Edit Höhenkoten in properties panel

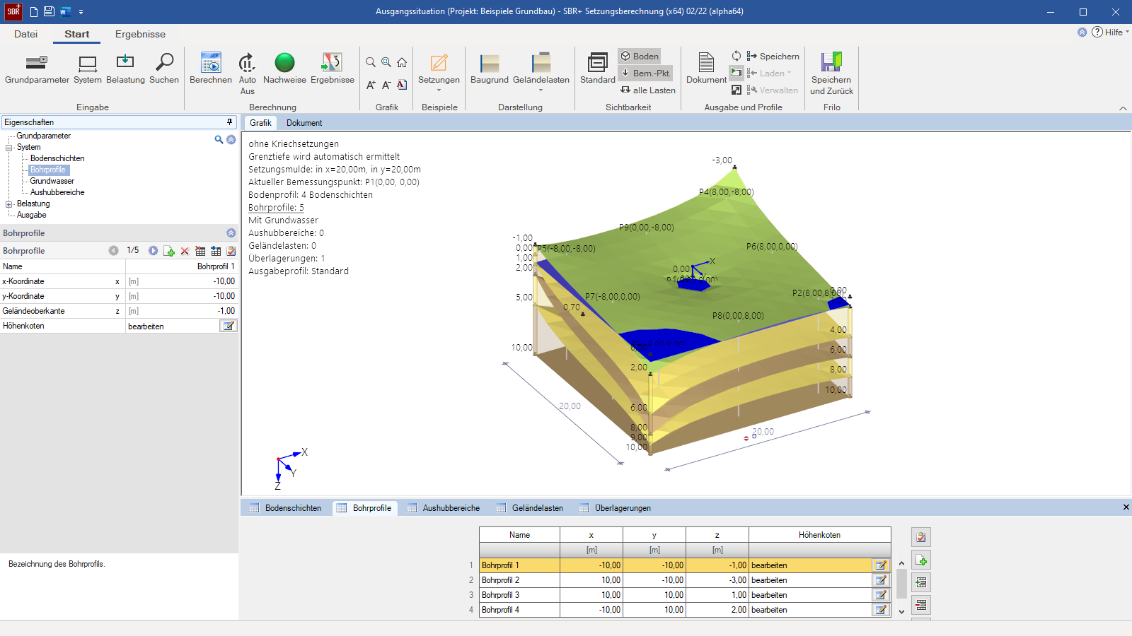point(228,326)
